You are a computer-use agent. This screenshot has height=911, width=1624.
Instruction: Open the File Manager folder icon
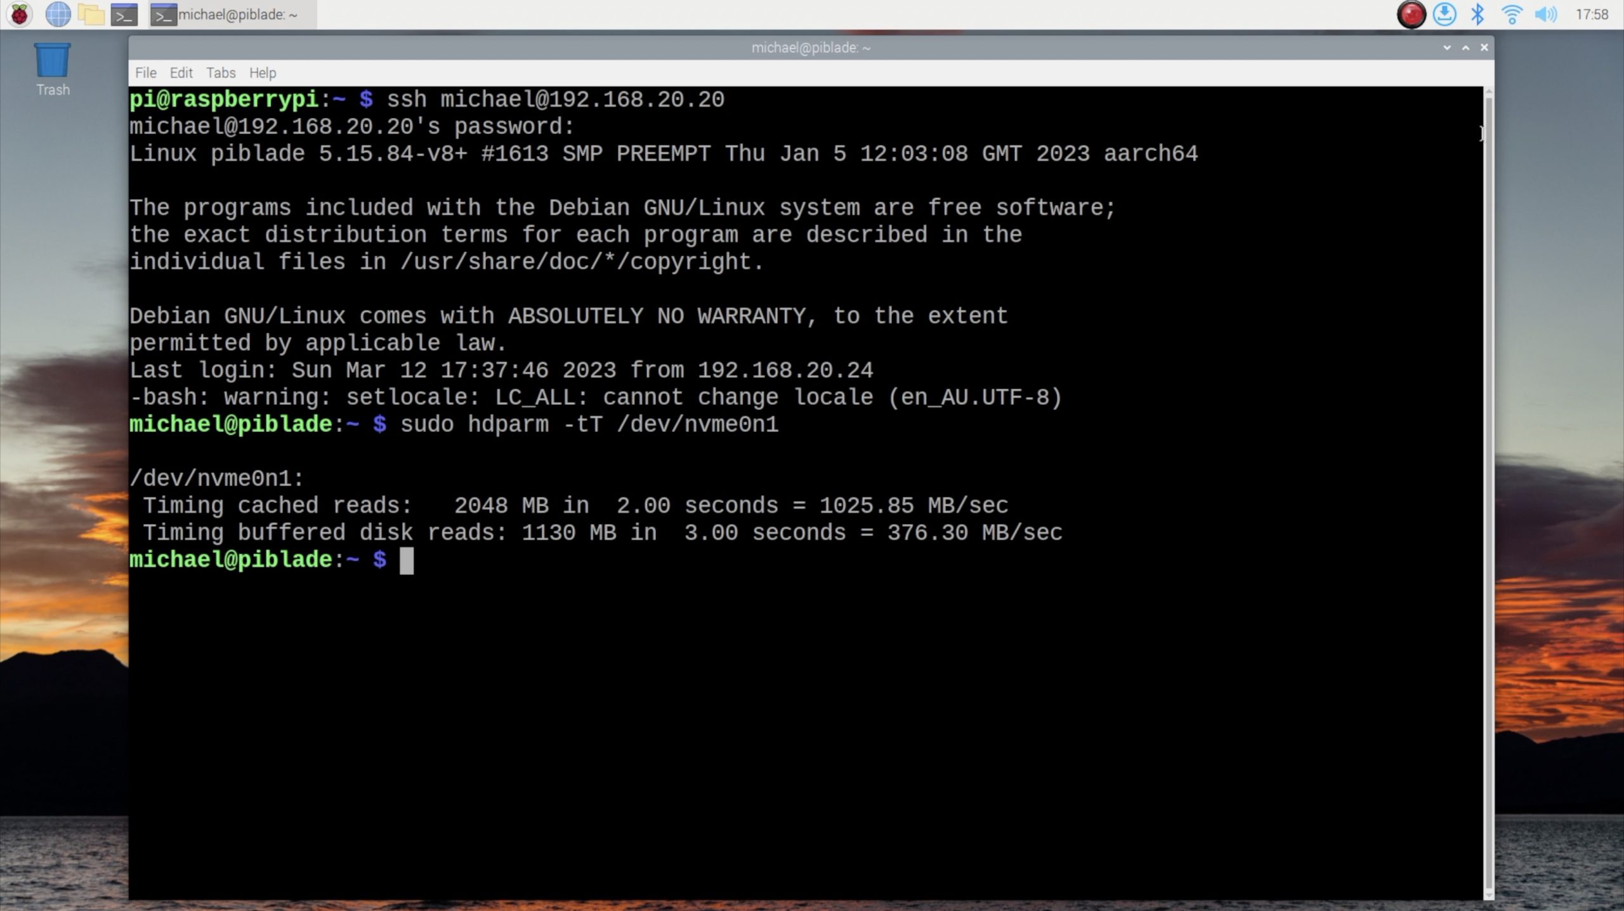(x=91, y=14)
